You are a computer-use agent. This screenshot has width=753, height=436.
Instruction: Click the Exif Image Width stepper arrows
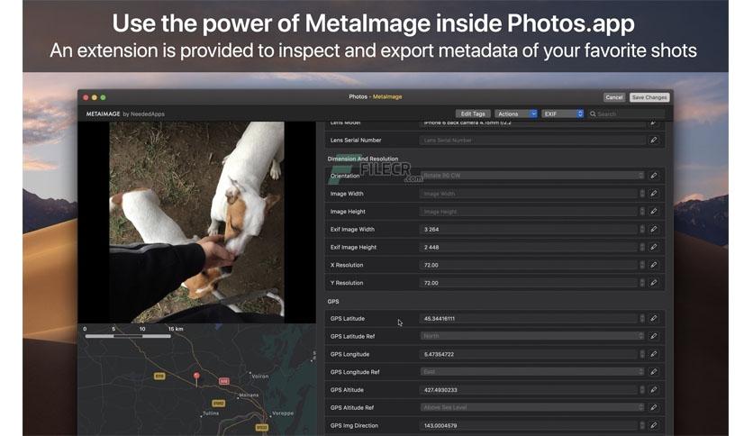pyautogui.click(x=642, y=230)
